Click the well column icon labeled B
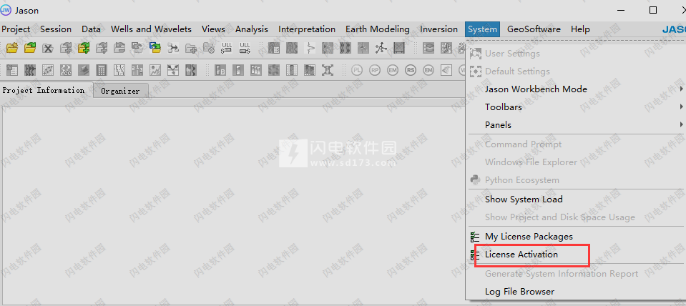Image resolution: width=686 pixels, height=306 pixels. (220, 70)
